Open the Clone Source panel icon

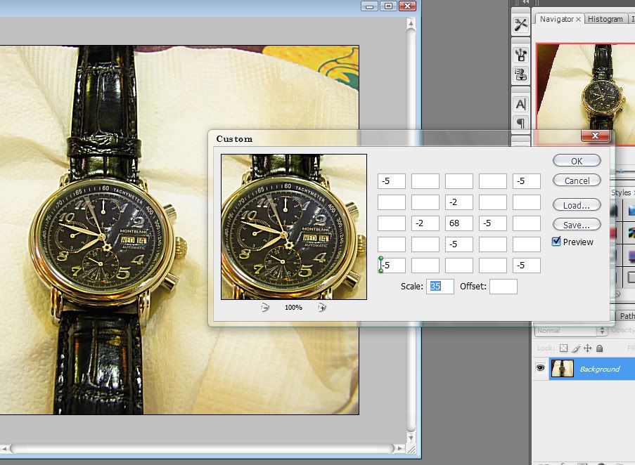pyautogui.click(x=521, y=74)
